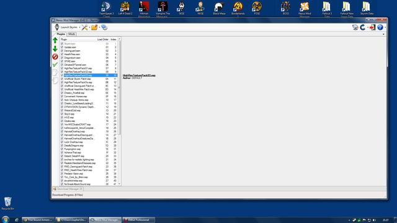Viewport: 397px width, 223px height.
Task: Open the Download Manager tab at bottom
Action: coord(68,189)
